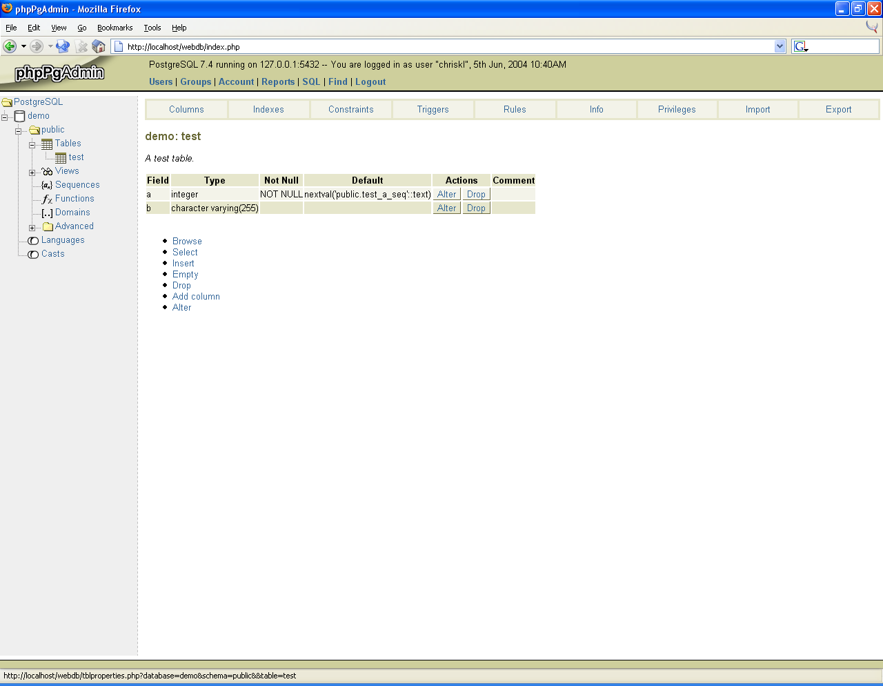883x686 pixels.
Task: Click the page icon in the address bar
Action: click(119, 46)
